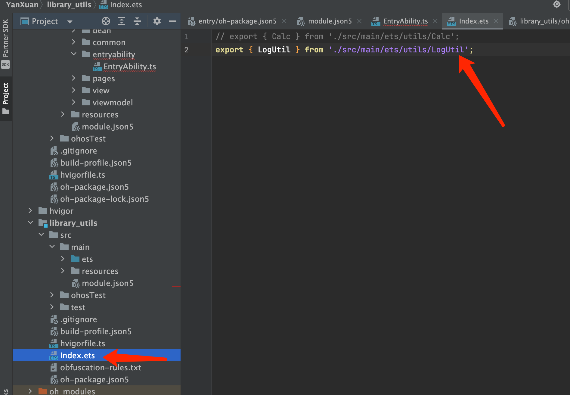The width and height of the screenshot is (570, 395).
Task: Expand the viewmodel folder
Action: [74, 102]
